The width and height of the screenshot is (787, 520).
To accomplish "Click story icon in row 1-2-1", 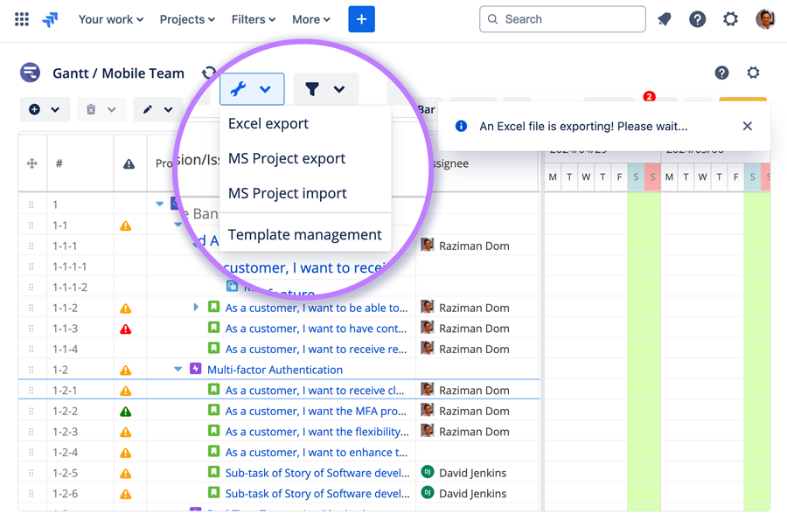I will pyautogui.click(x=214, y=389).
